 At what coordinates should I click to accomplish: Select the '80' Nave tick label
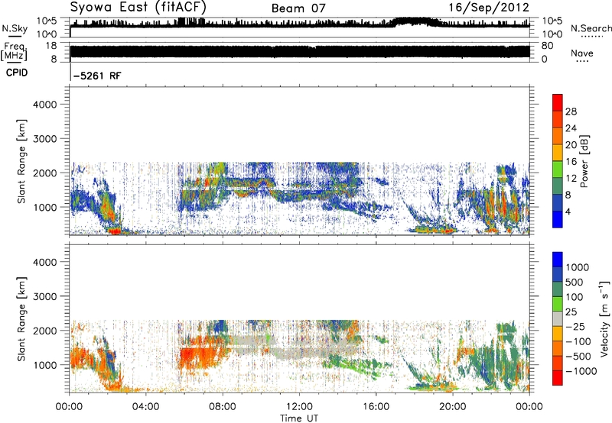[x=547, y=46]
